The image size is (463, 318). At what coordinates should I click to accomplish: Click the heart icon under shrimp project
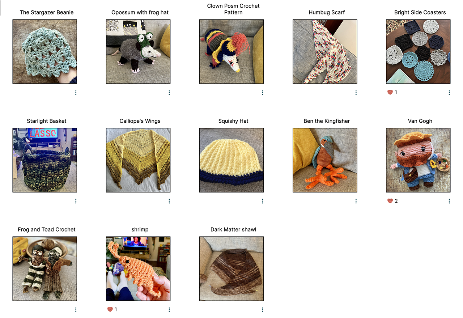110,309
